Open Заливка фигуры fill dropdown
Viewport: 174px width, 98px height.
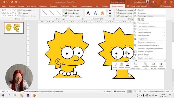coord(73,10)
